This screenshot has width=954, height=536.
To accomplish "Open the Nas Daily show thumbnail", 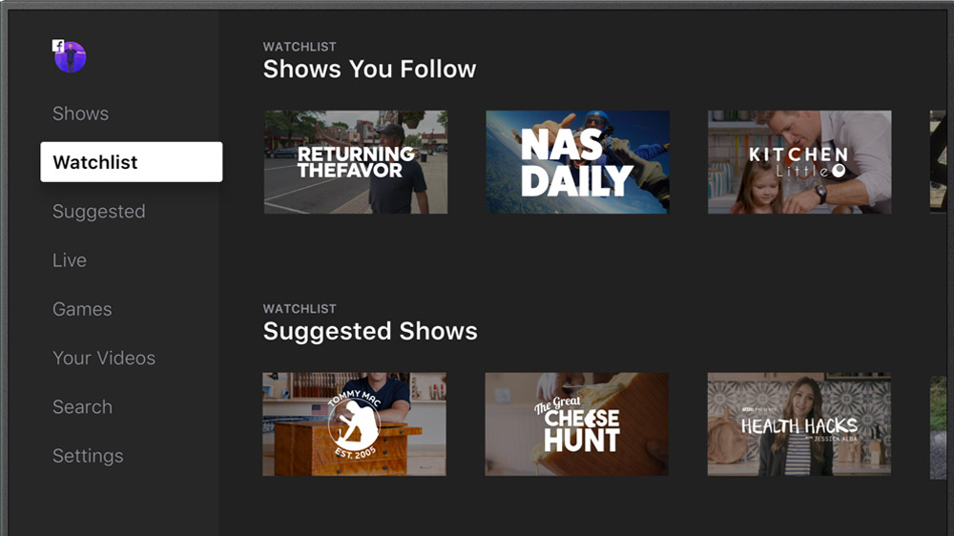I will [577, 162].
